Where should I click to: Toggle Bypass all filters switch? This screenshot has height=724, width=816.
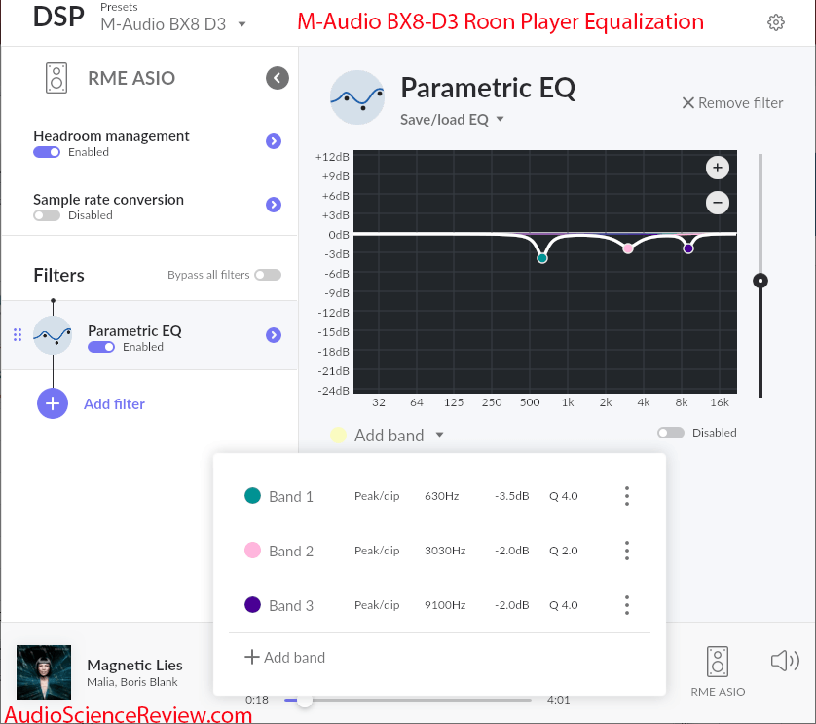[x=268, y=275]
